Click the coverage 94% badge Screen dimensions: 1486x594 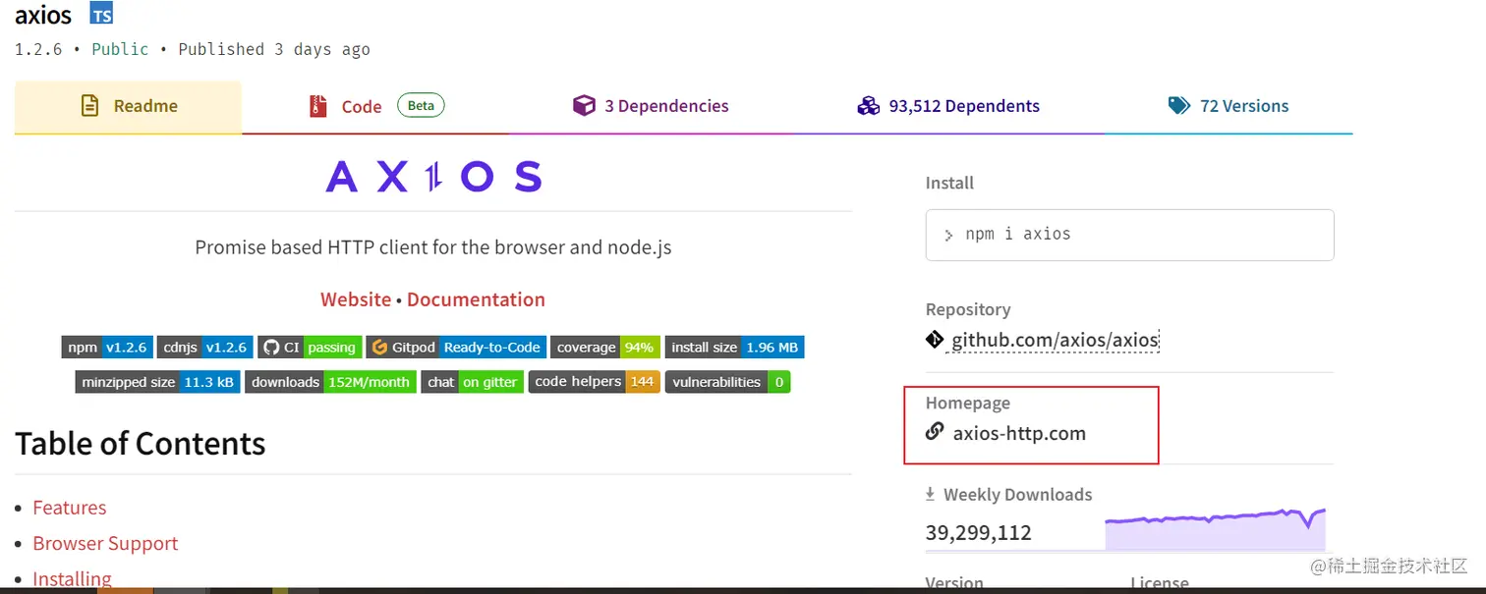(605, 347)
